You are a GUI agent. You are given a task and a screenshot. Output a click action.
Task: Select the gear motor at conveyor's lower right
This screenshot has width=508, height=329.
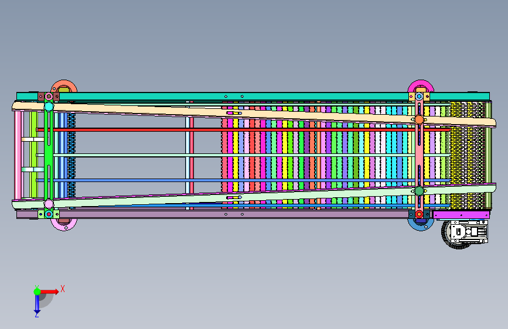465,234
